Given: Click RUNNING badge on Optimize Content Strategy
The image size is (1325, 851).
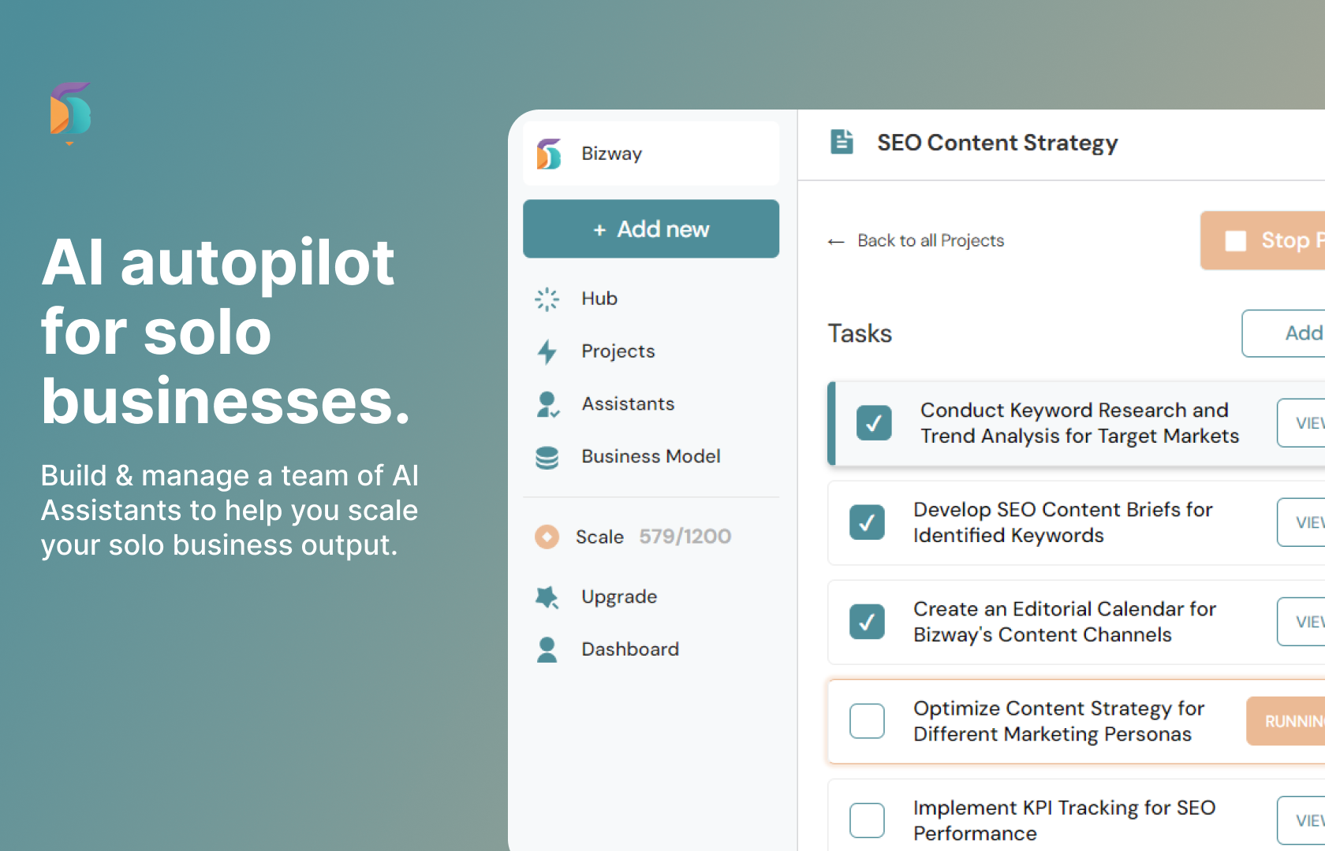Looking at the screenshot, I should tap(1286, 721).
